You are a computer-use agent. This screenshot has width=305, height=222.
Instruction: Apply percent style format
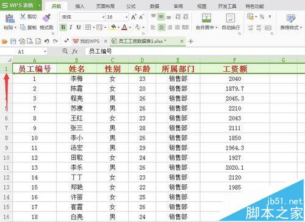[x=262, y=16]
